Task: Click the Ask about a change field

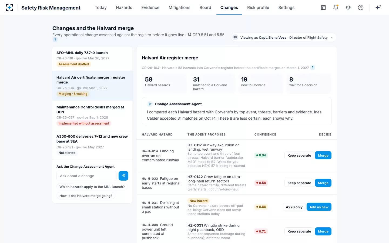Action: 86,176
